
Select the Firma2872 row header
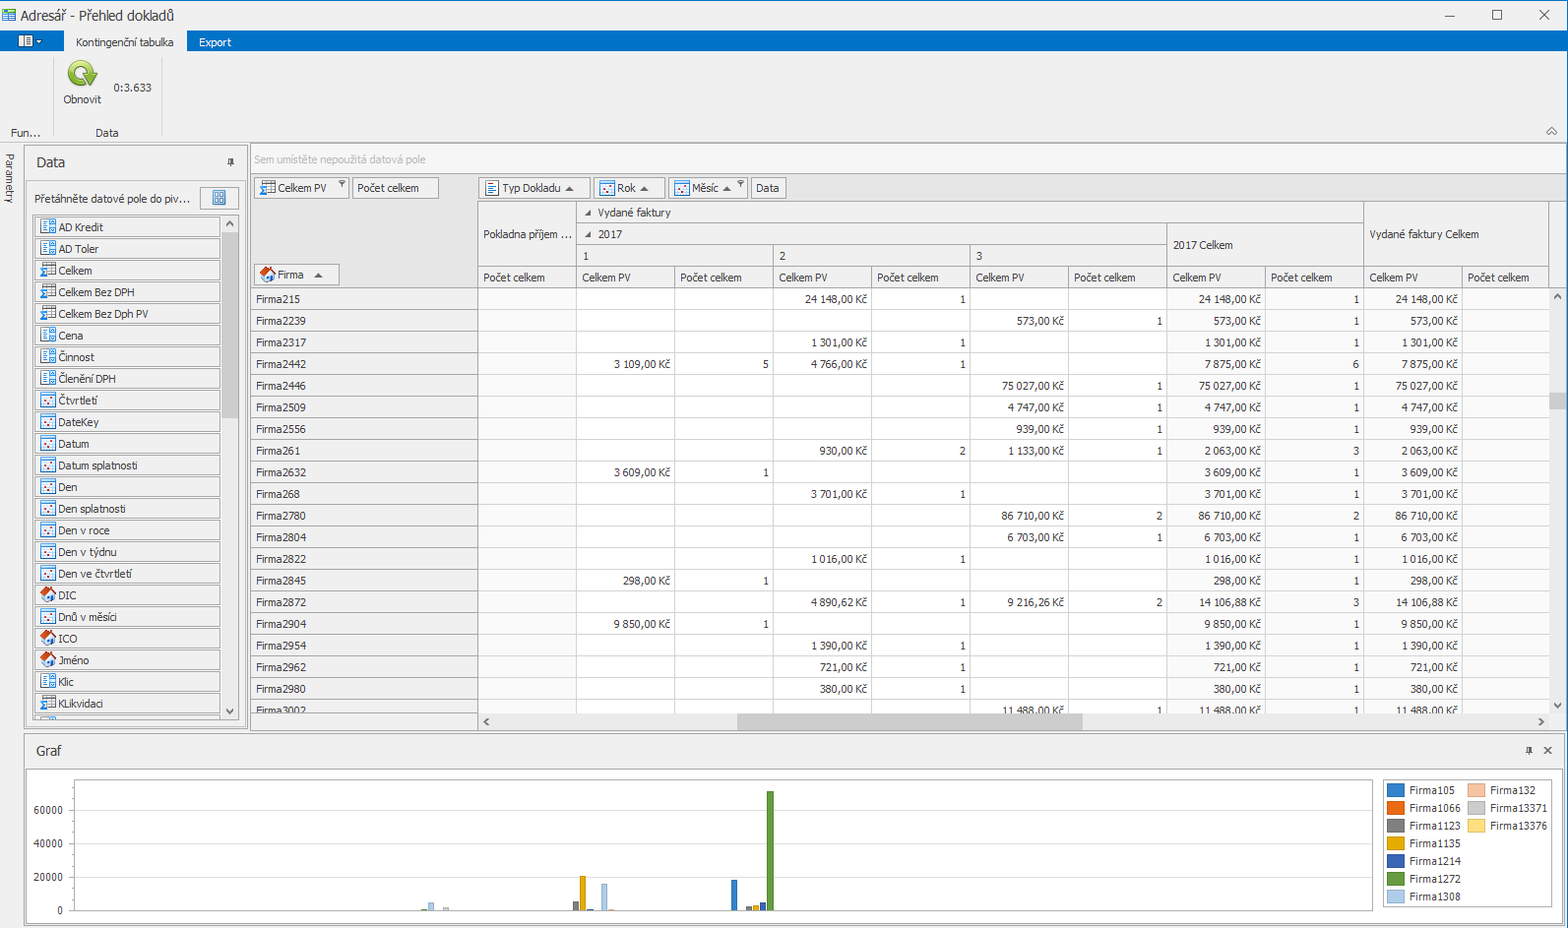[x=364, y=602]
